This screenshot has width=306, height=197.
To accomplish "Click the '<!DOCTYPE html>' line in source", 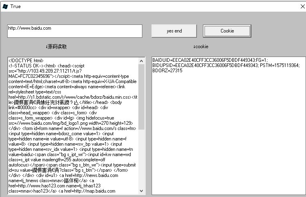I will click(x=26, y=61).
